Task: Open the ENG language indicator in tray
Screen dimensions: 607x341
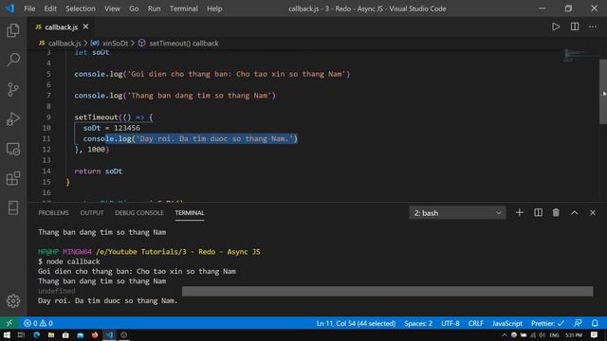Action: 554,334
